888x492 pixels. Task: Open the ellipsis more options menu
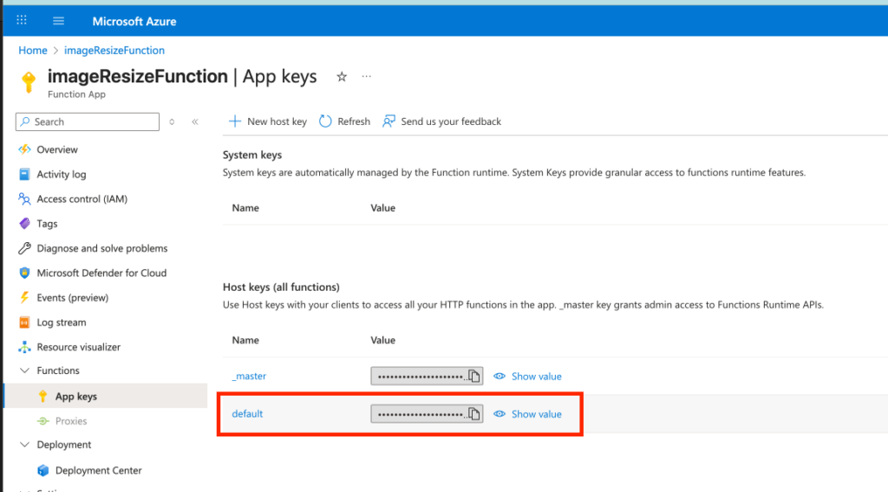pyautogui.click(x=366, y=77)
